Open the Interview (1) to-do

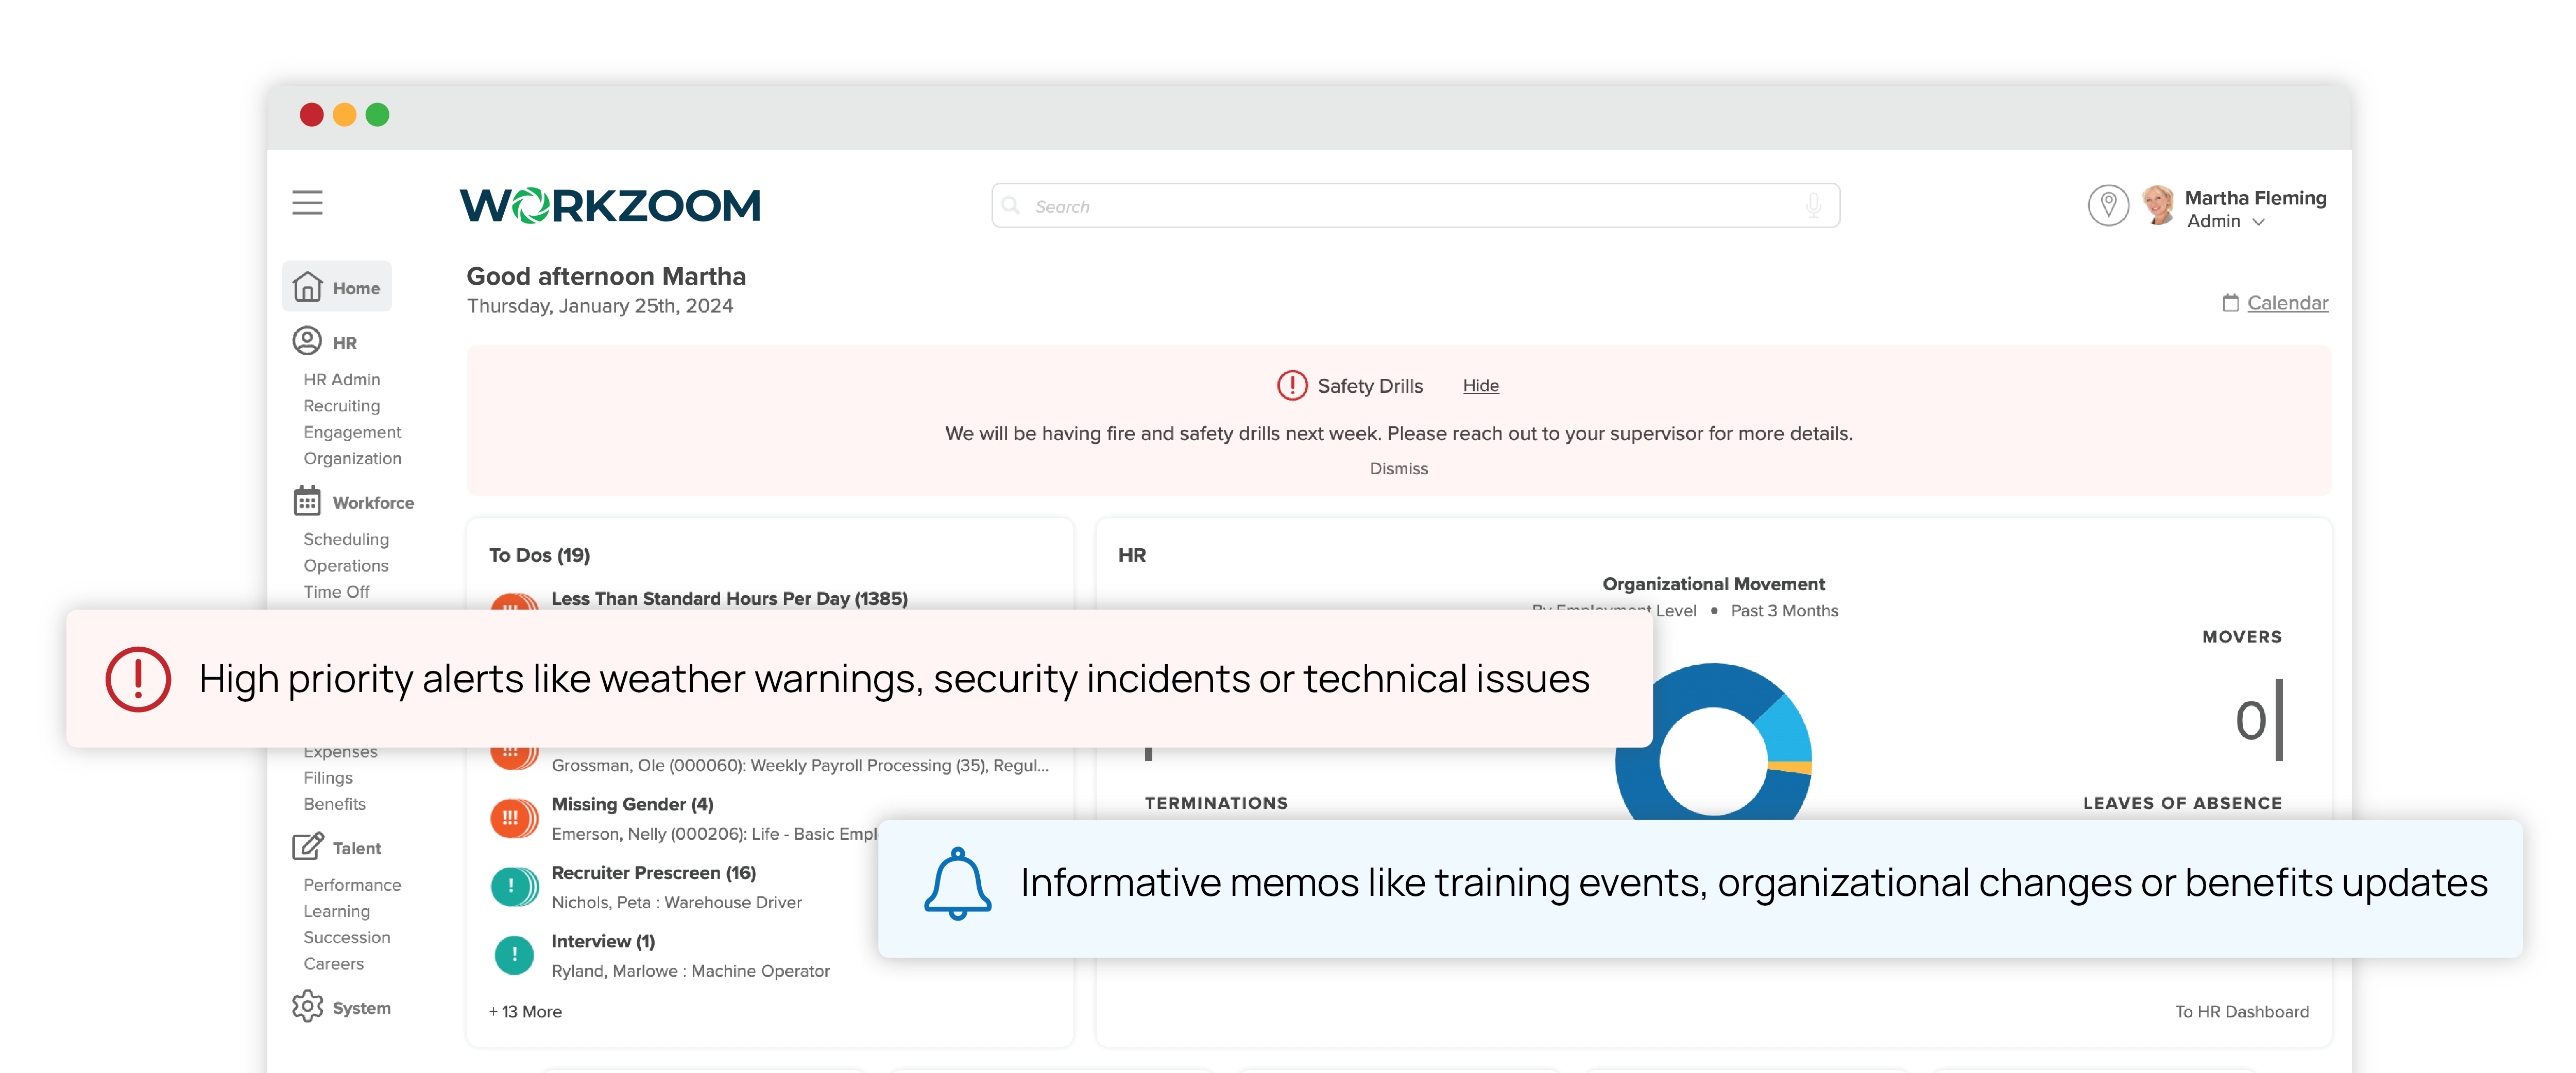coord(603,942)
